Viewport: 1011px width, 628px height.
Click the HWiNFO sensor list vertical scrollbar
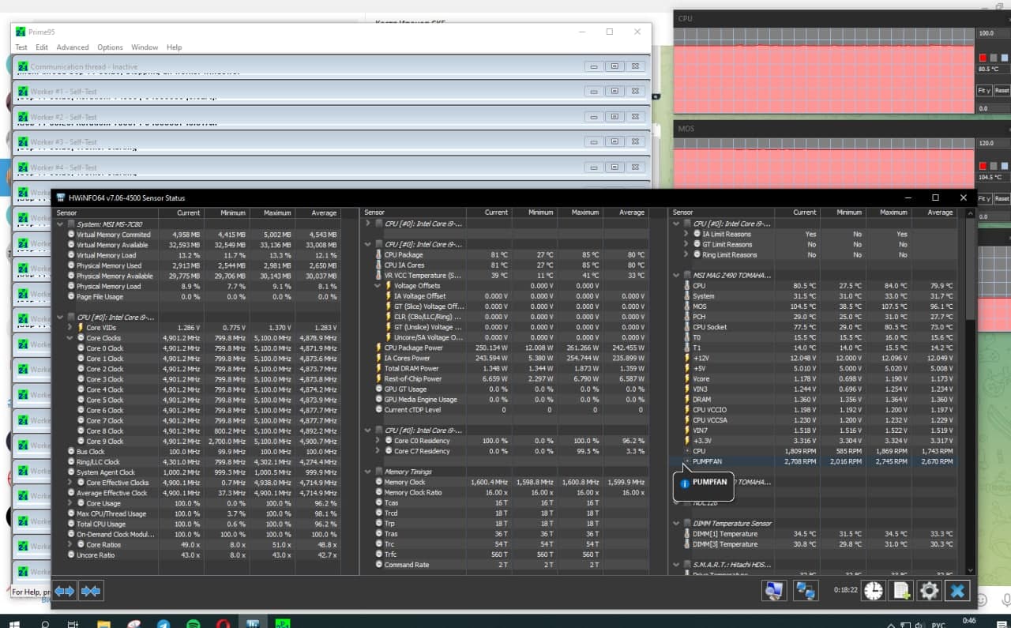coord(971,269)
